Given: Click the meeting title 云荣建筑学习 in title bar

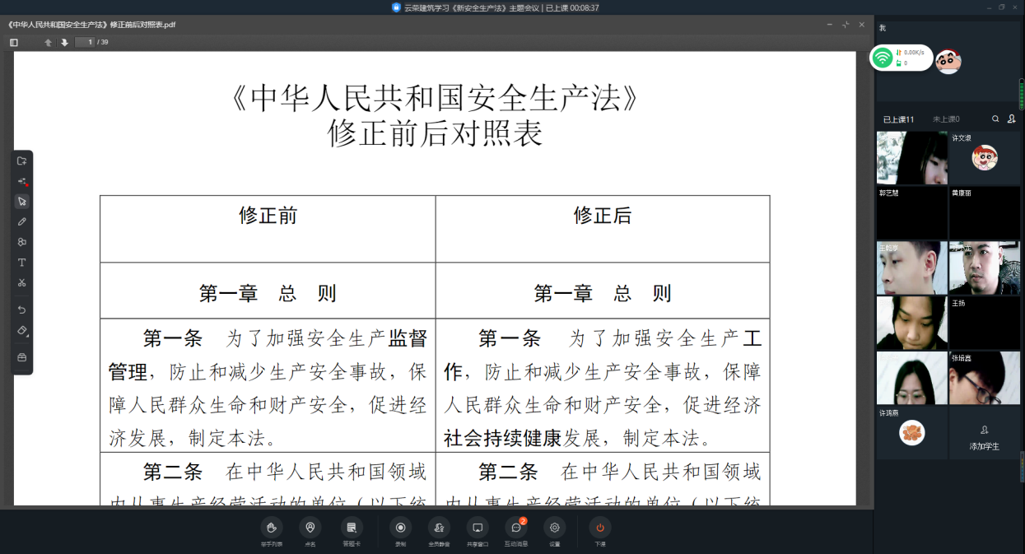Looking at the screenshot, I should pyautogui.click(x=501, y=7).
